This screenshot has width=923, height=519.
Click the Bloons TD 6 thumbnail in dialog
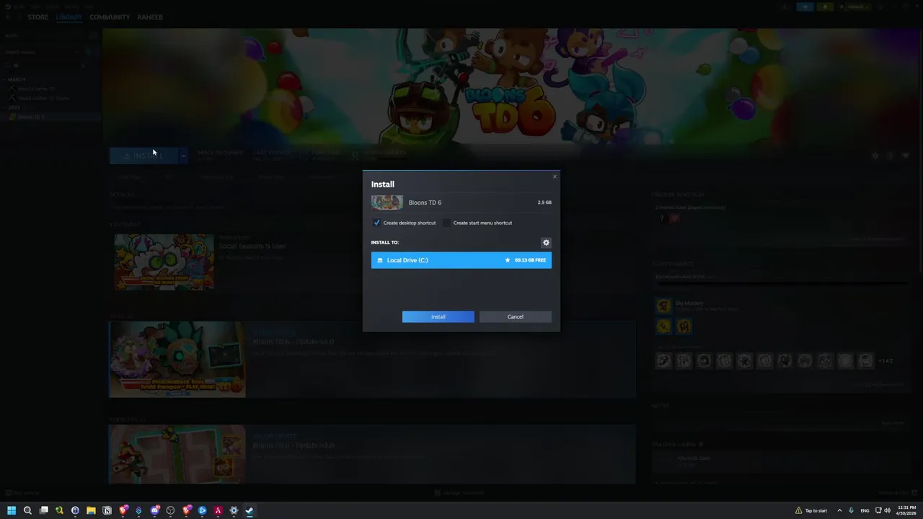[x=387, y=203]
